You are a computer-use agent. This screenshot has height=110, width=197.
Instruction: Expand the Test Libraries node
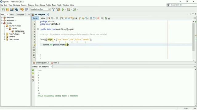5,39
